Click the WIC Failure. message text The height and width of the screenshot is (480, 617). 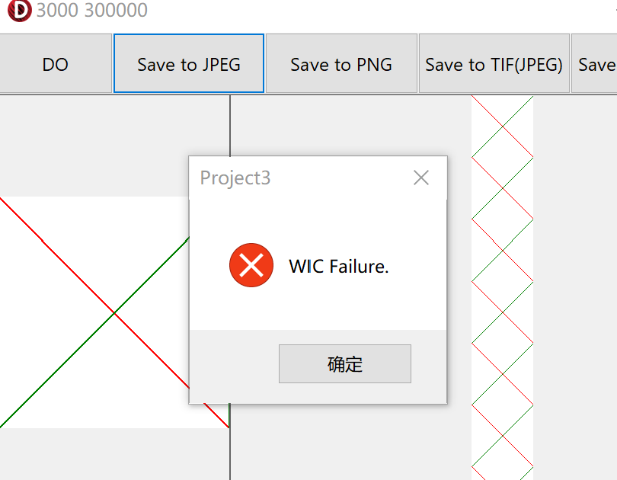tap(339, 267)
